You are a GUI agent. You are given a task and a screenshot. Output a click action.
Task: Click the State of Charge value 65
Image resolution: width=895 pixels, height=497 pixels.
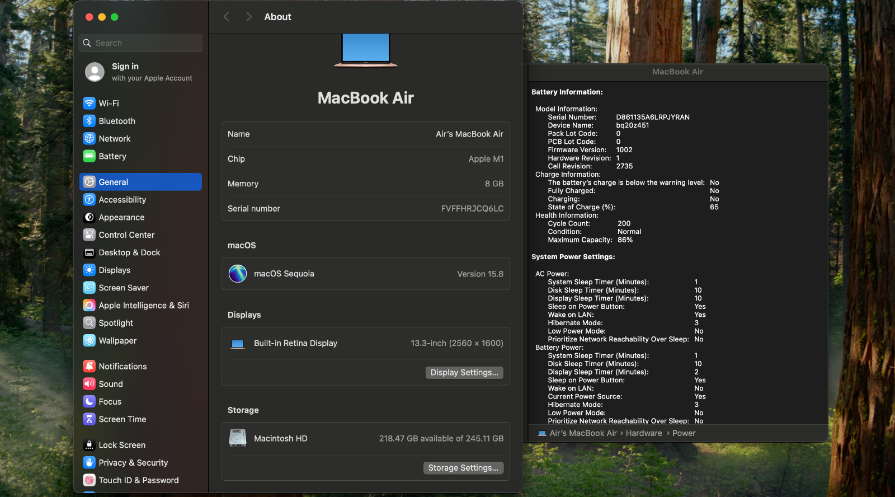coord(714,207)
